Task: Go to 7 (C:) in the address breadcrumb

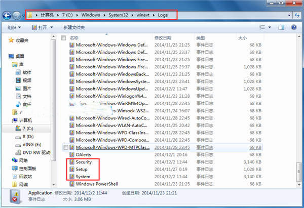Action: [67, 15]
